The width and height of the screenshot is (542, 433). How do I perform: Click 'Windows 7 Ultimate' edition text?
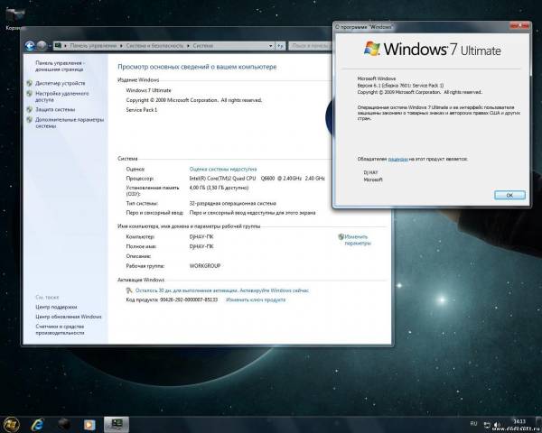point(149,90)
